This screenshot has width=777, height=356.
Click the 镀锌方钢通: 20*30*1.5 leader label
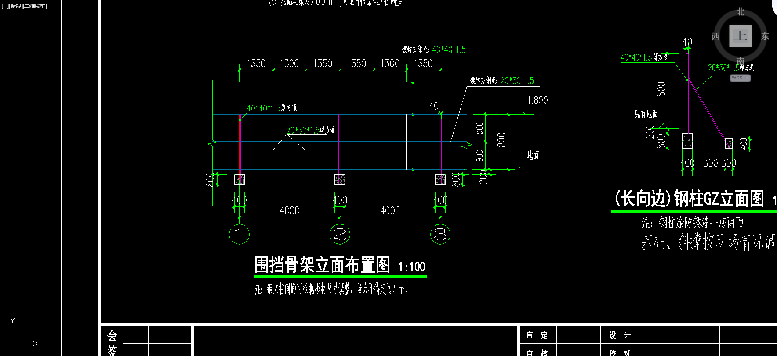click(502, 81)
